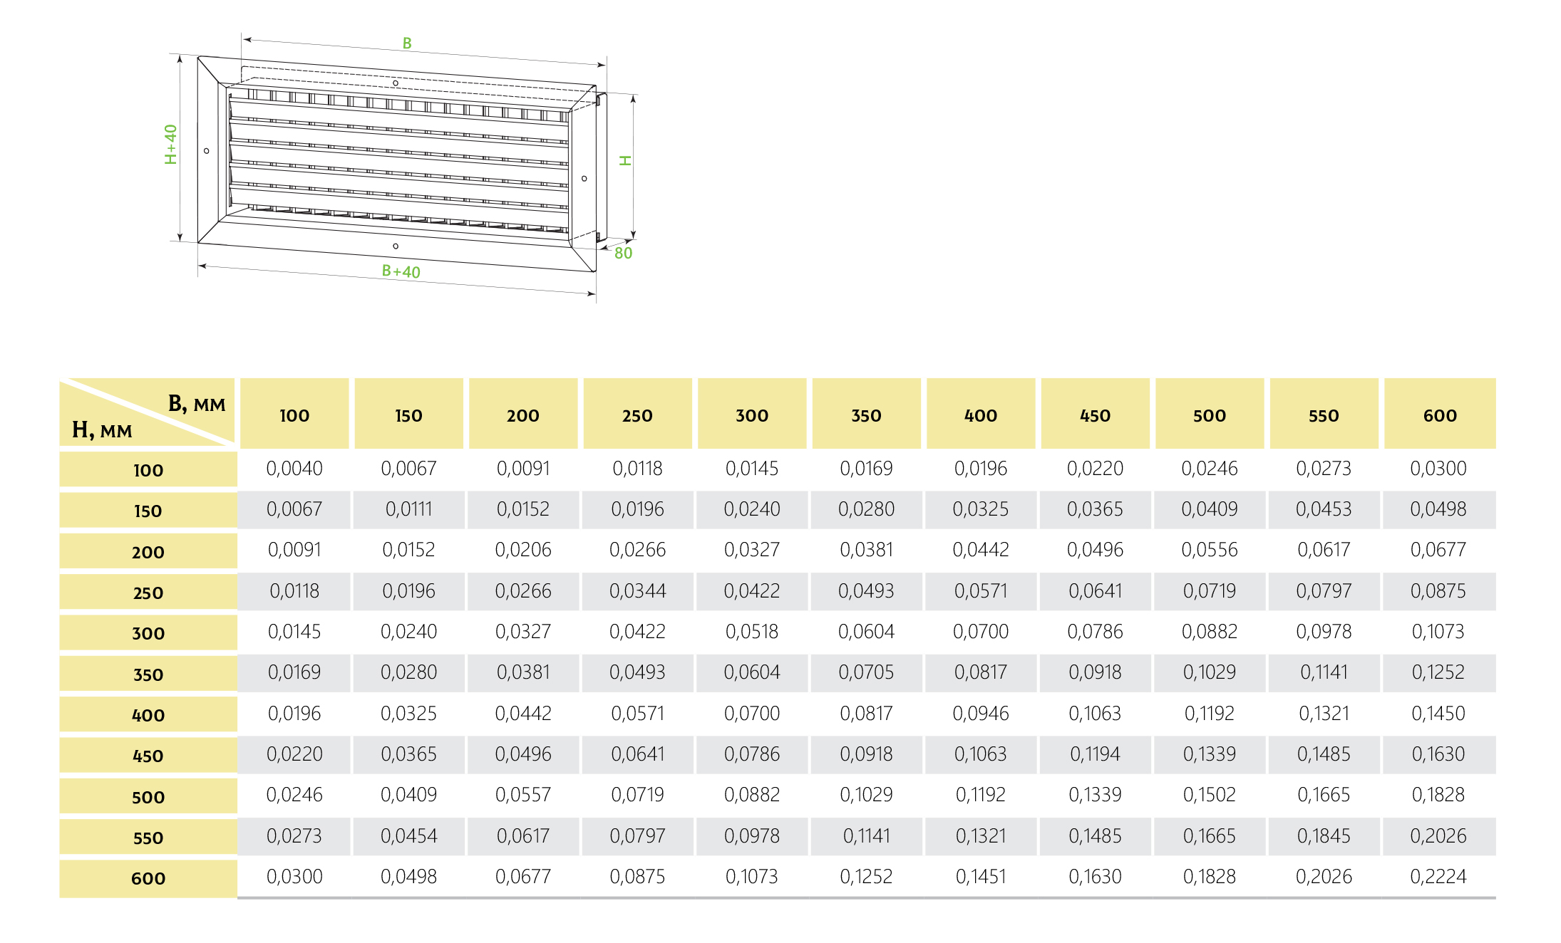Click the 'H, мм' header label
This screenshot has height=943, width=1561.
102,430
